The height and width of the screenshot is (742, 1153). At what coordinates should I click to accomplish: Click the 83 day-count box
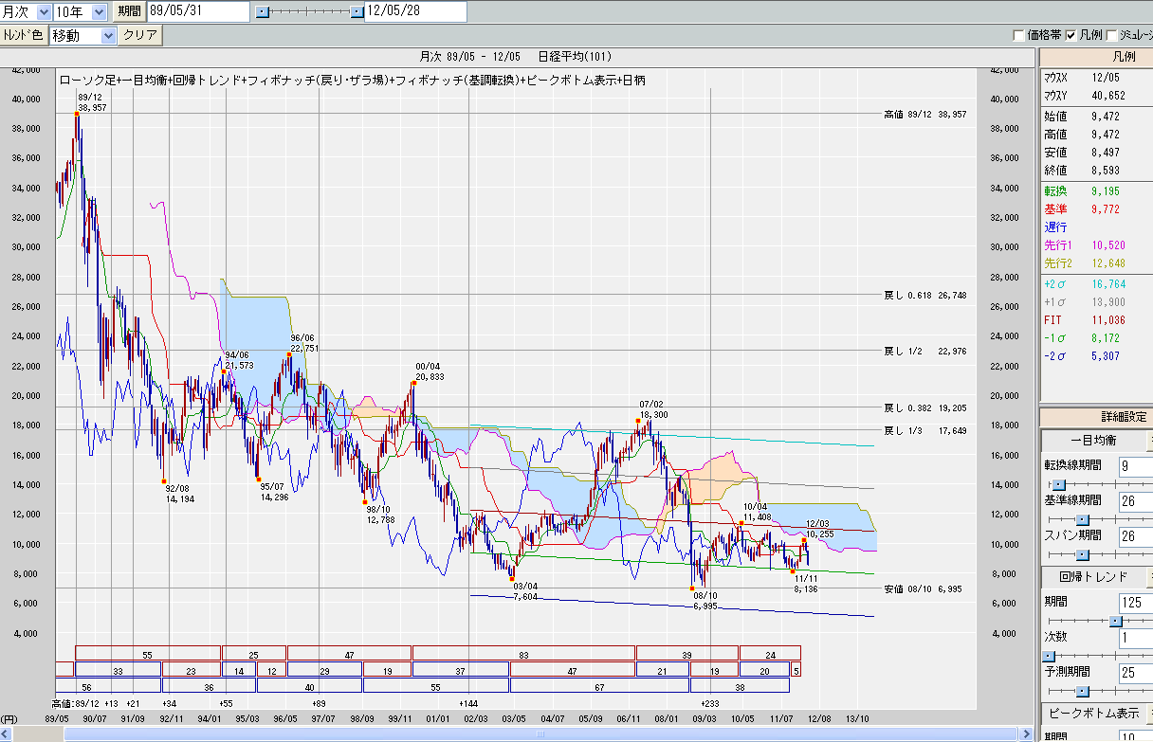523,653
